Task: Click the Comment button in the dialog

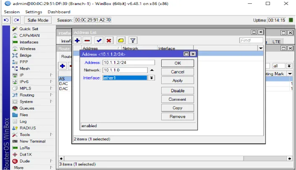Action: [178, 99]
